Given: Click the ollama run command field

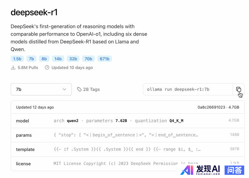Looking at the screenshot, I should [x=188, y=89].
